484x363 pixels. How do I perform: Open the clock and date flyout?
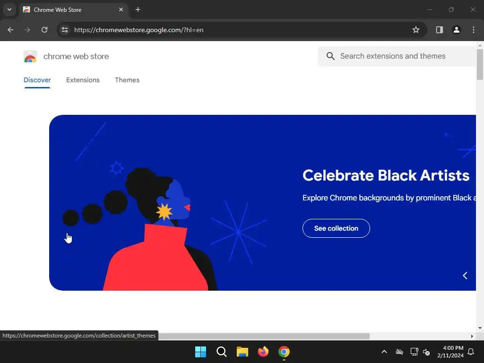click(450, 352)
